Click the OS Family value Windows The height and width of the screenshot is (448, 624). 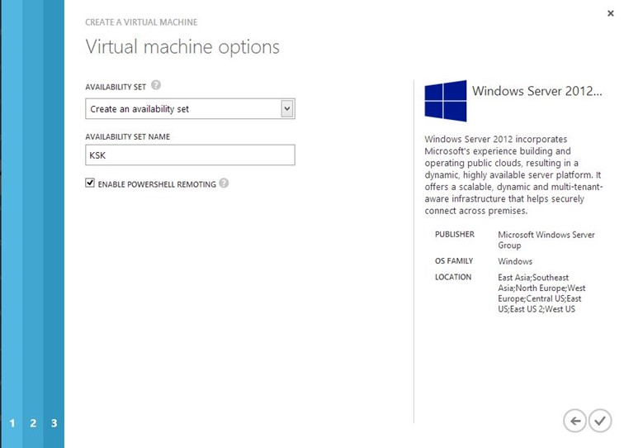(x=515, y=261)
